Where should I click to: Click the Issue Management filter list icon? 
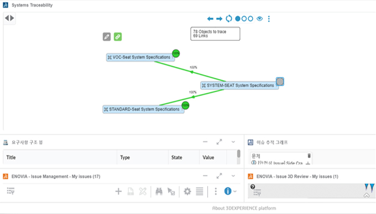[x=11, y=191]
